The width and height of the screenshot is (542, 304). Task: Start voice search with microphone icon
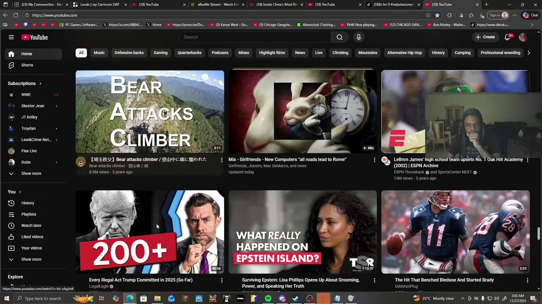[x=359, y=37]
